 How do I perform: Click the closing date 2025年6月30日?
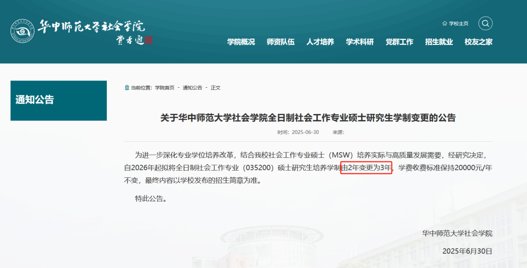click(x=467, y=251)
